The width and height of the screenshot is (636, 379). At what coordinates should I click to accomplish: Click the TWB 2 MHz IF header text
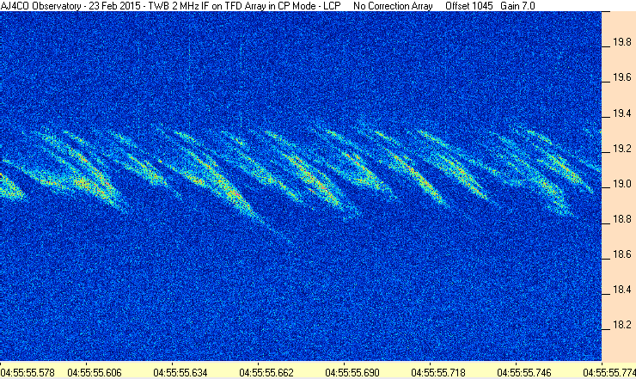tap(179, 6)
